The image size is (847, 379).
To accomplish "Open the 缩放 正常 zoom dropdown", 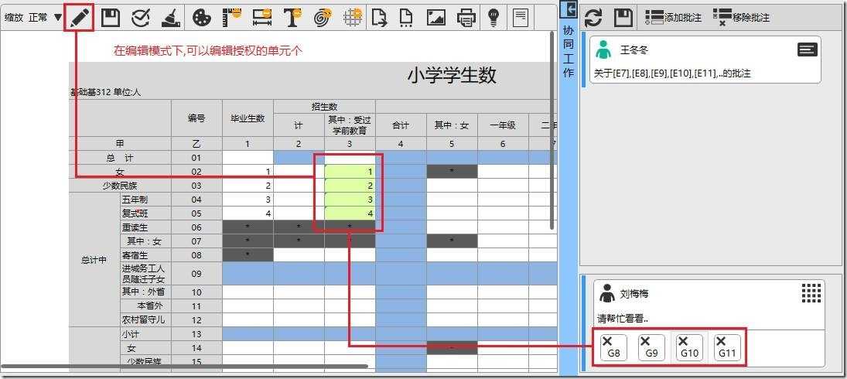I will (33, 17).
